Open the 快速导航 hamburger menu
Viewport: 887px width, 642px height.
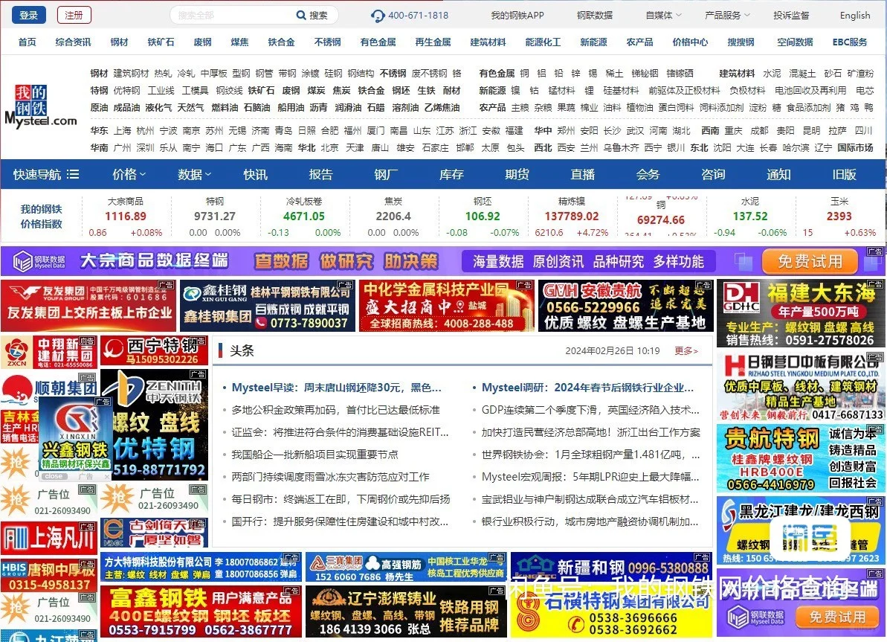click(x=72, y=174)
